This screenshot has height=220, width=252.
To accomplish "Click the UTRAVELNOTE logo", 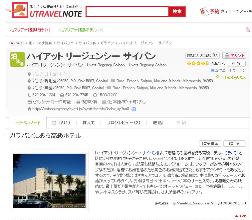I will [44, 10].
